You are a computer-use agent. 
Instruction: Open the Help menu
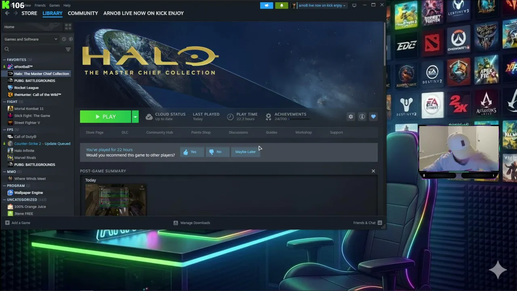(x=67, y=5)
